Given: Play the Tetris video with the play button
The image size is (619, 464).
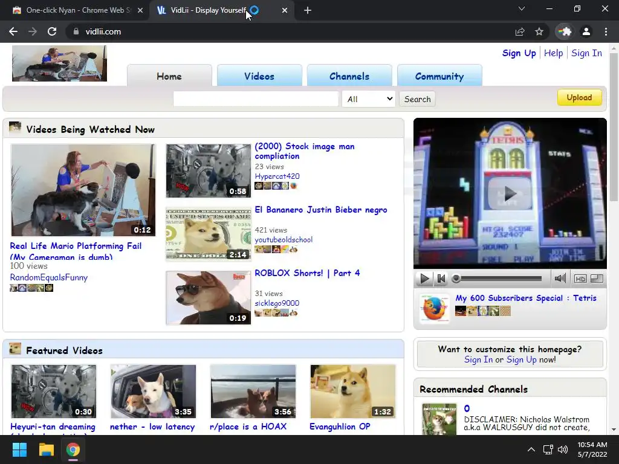Looking at the screenshot, I should click(424, 279).
